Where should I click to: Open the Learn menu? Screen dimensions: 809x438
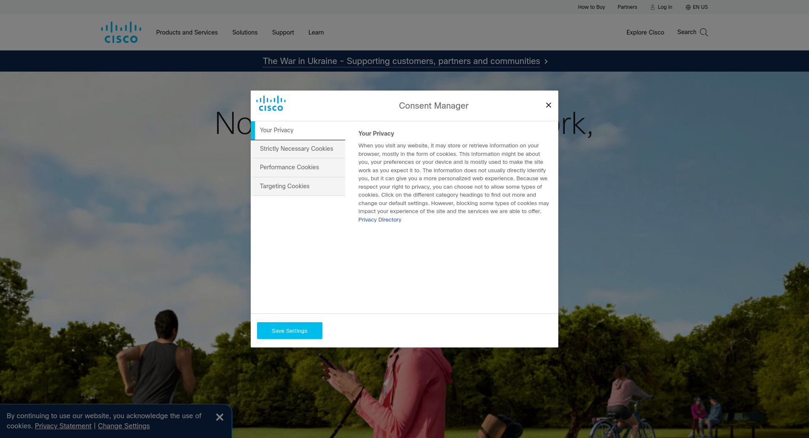tap(316, 32)
